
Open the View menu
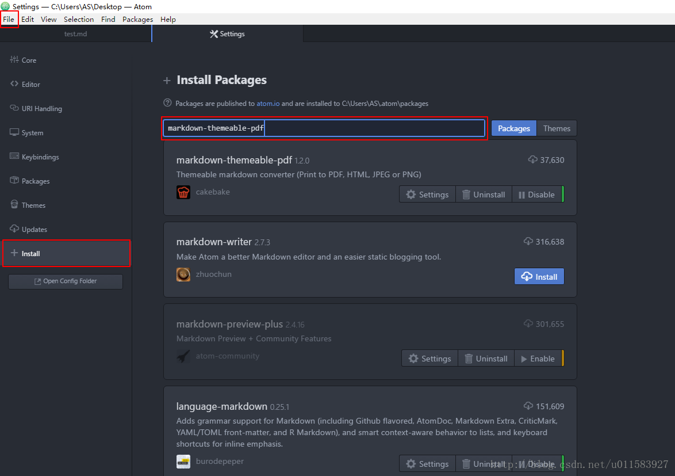(x=49, y=20)
